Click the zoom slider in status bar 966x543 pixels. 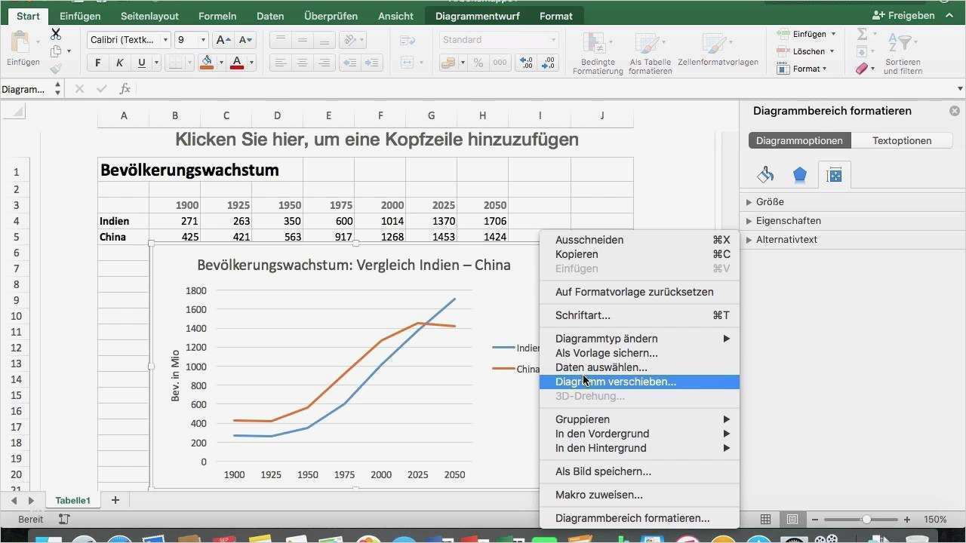point(866,519)
